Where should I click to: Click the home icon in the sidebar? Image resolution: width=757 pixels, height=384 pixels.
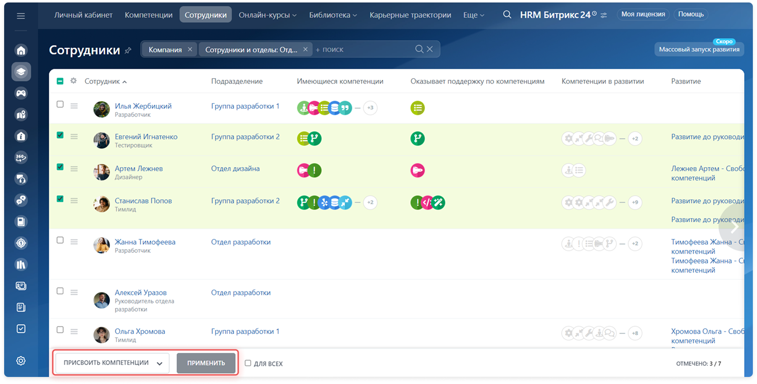[21, 50]
